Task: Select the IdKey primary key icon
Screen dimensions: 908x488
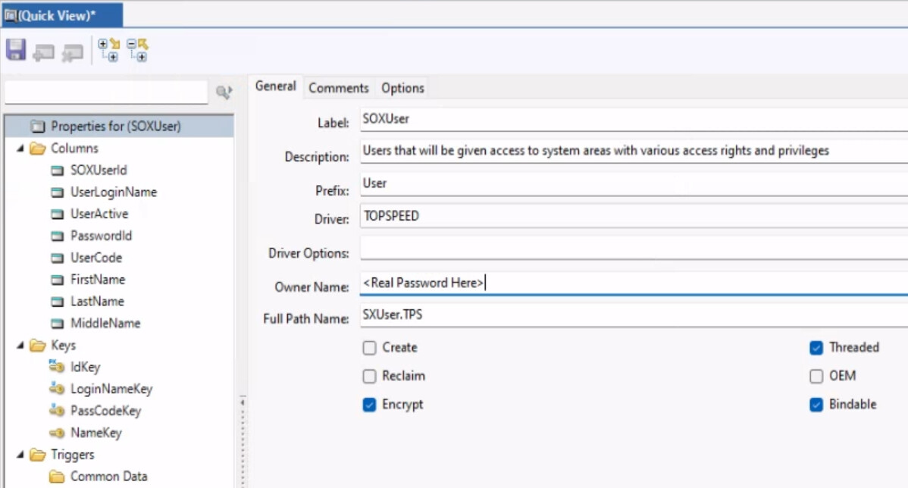Action: [x=57, y=367]
